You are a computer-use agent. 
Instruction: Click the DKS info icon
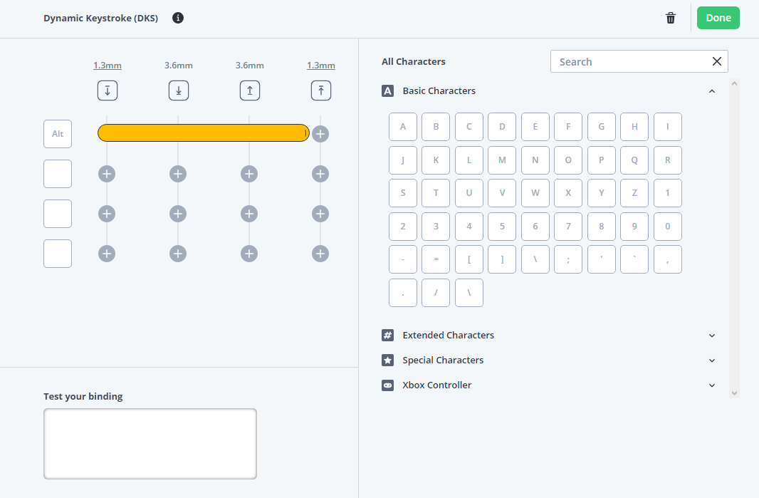tap(178, 18)
